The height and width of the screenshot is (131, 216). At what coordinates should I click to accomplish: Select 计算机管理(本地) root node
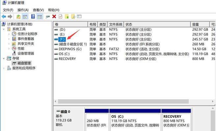coord(20,24)
